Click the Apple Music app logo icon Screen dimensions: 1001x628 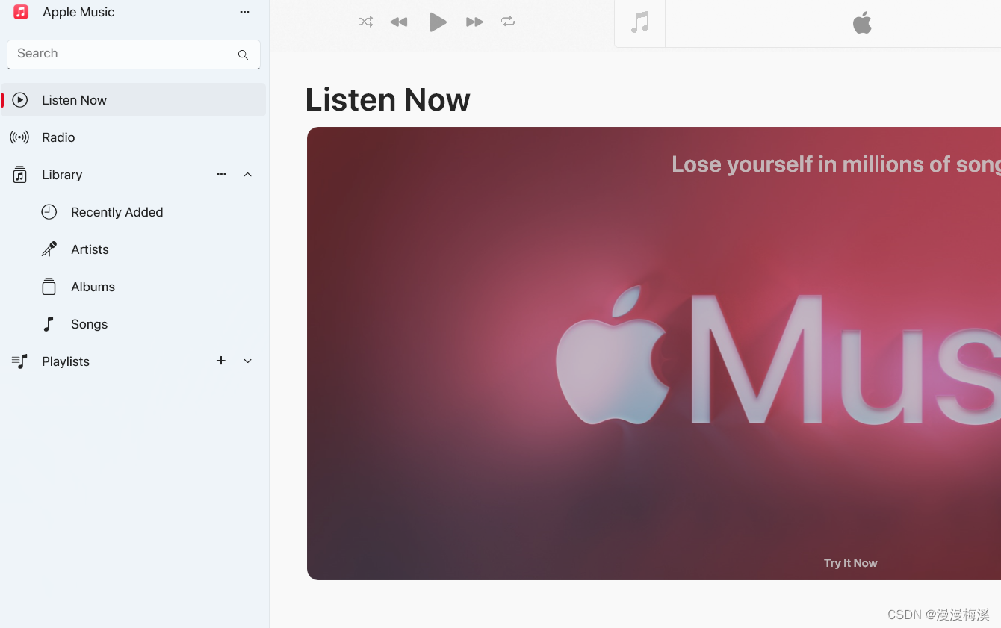21,12
